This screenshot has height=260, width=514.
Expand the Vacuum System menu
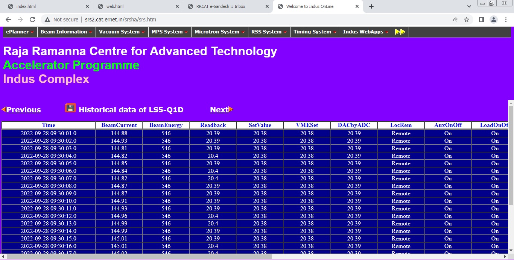point(122,32)
